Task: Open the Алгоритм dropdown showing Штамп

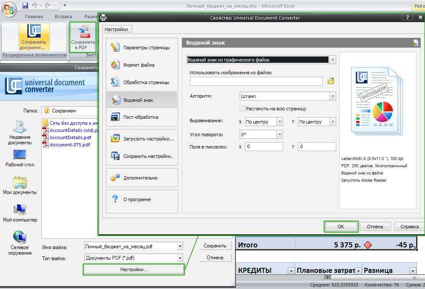Action: (x=333, y=96)
